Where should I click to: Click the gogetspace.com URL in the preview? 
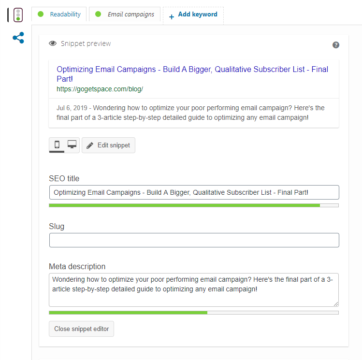pyautogui.click(x=100, y=89)
